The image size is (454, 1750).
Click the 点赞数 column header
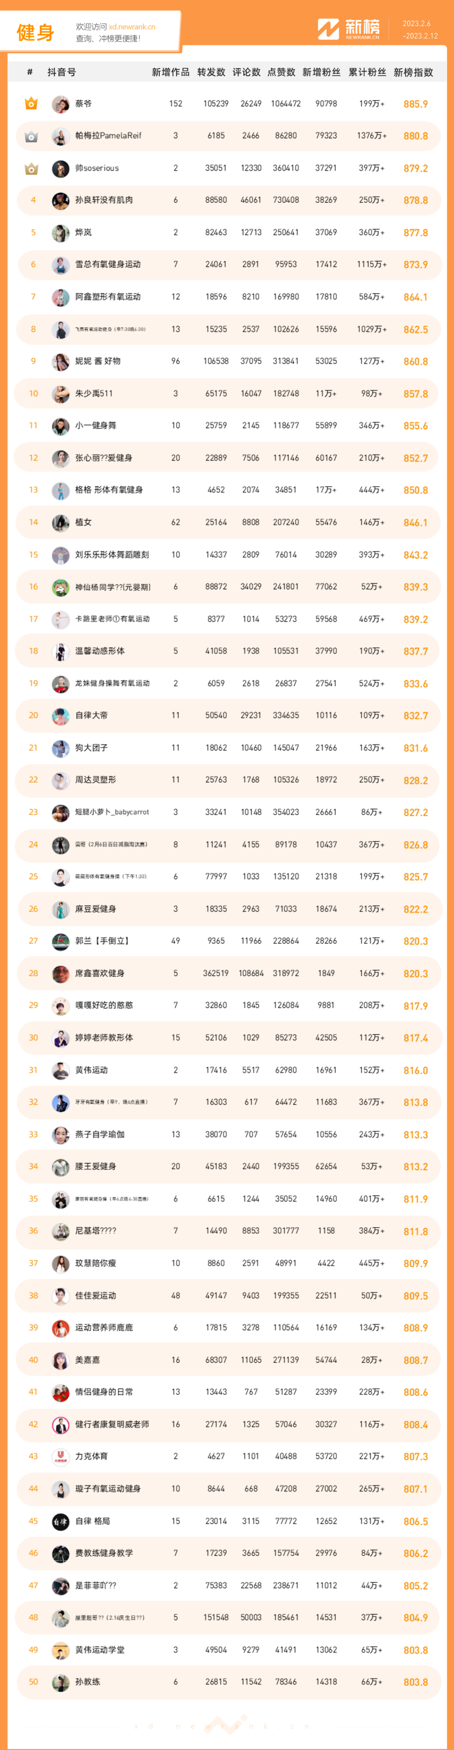281,72
